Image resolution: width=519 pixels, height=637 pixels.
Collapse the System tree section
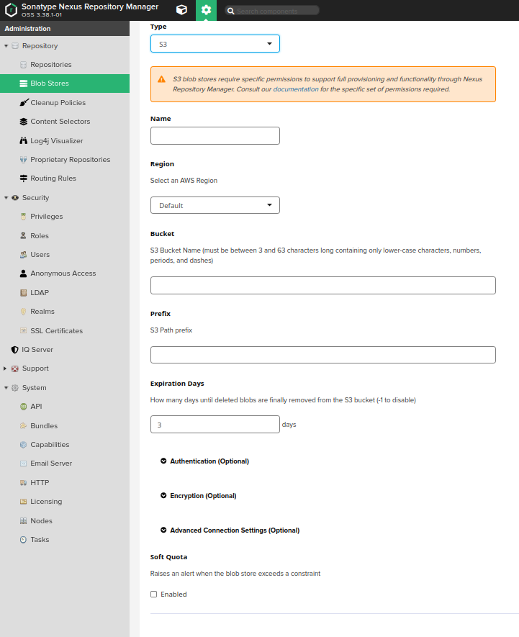(6, 388)
